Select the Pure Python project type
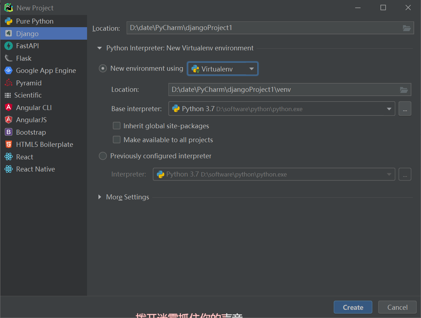 (x=44, y=21)
